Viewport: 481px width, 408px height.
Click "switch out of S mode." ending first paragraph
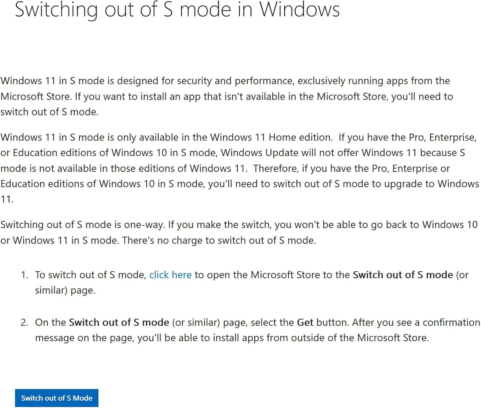49,112
